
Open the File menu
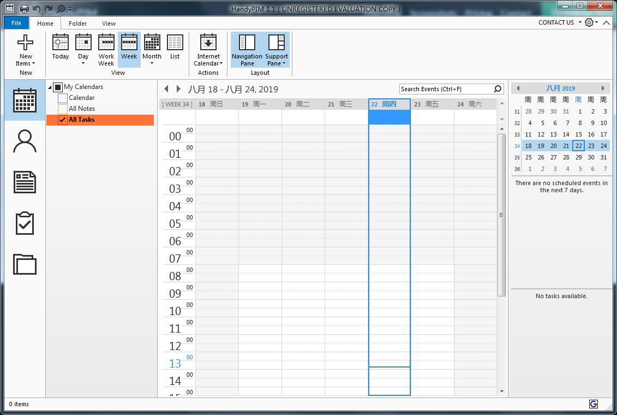(x=16, y=23)
